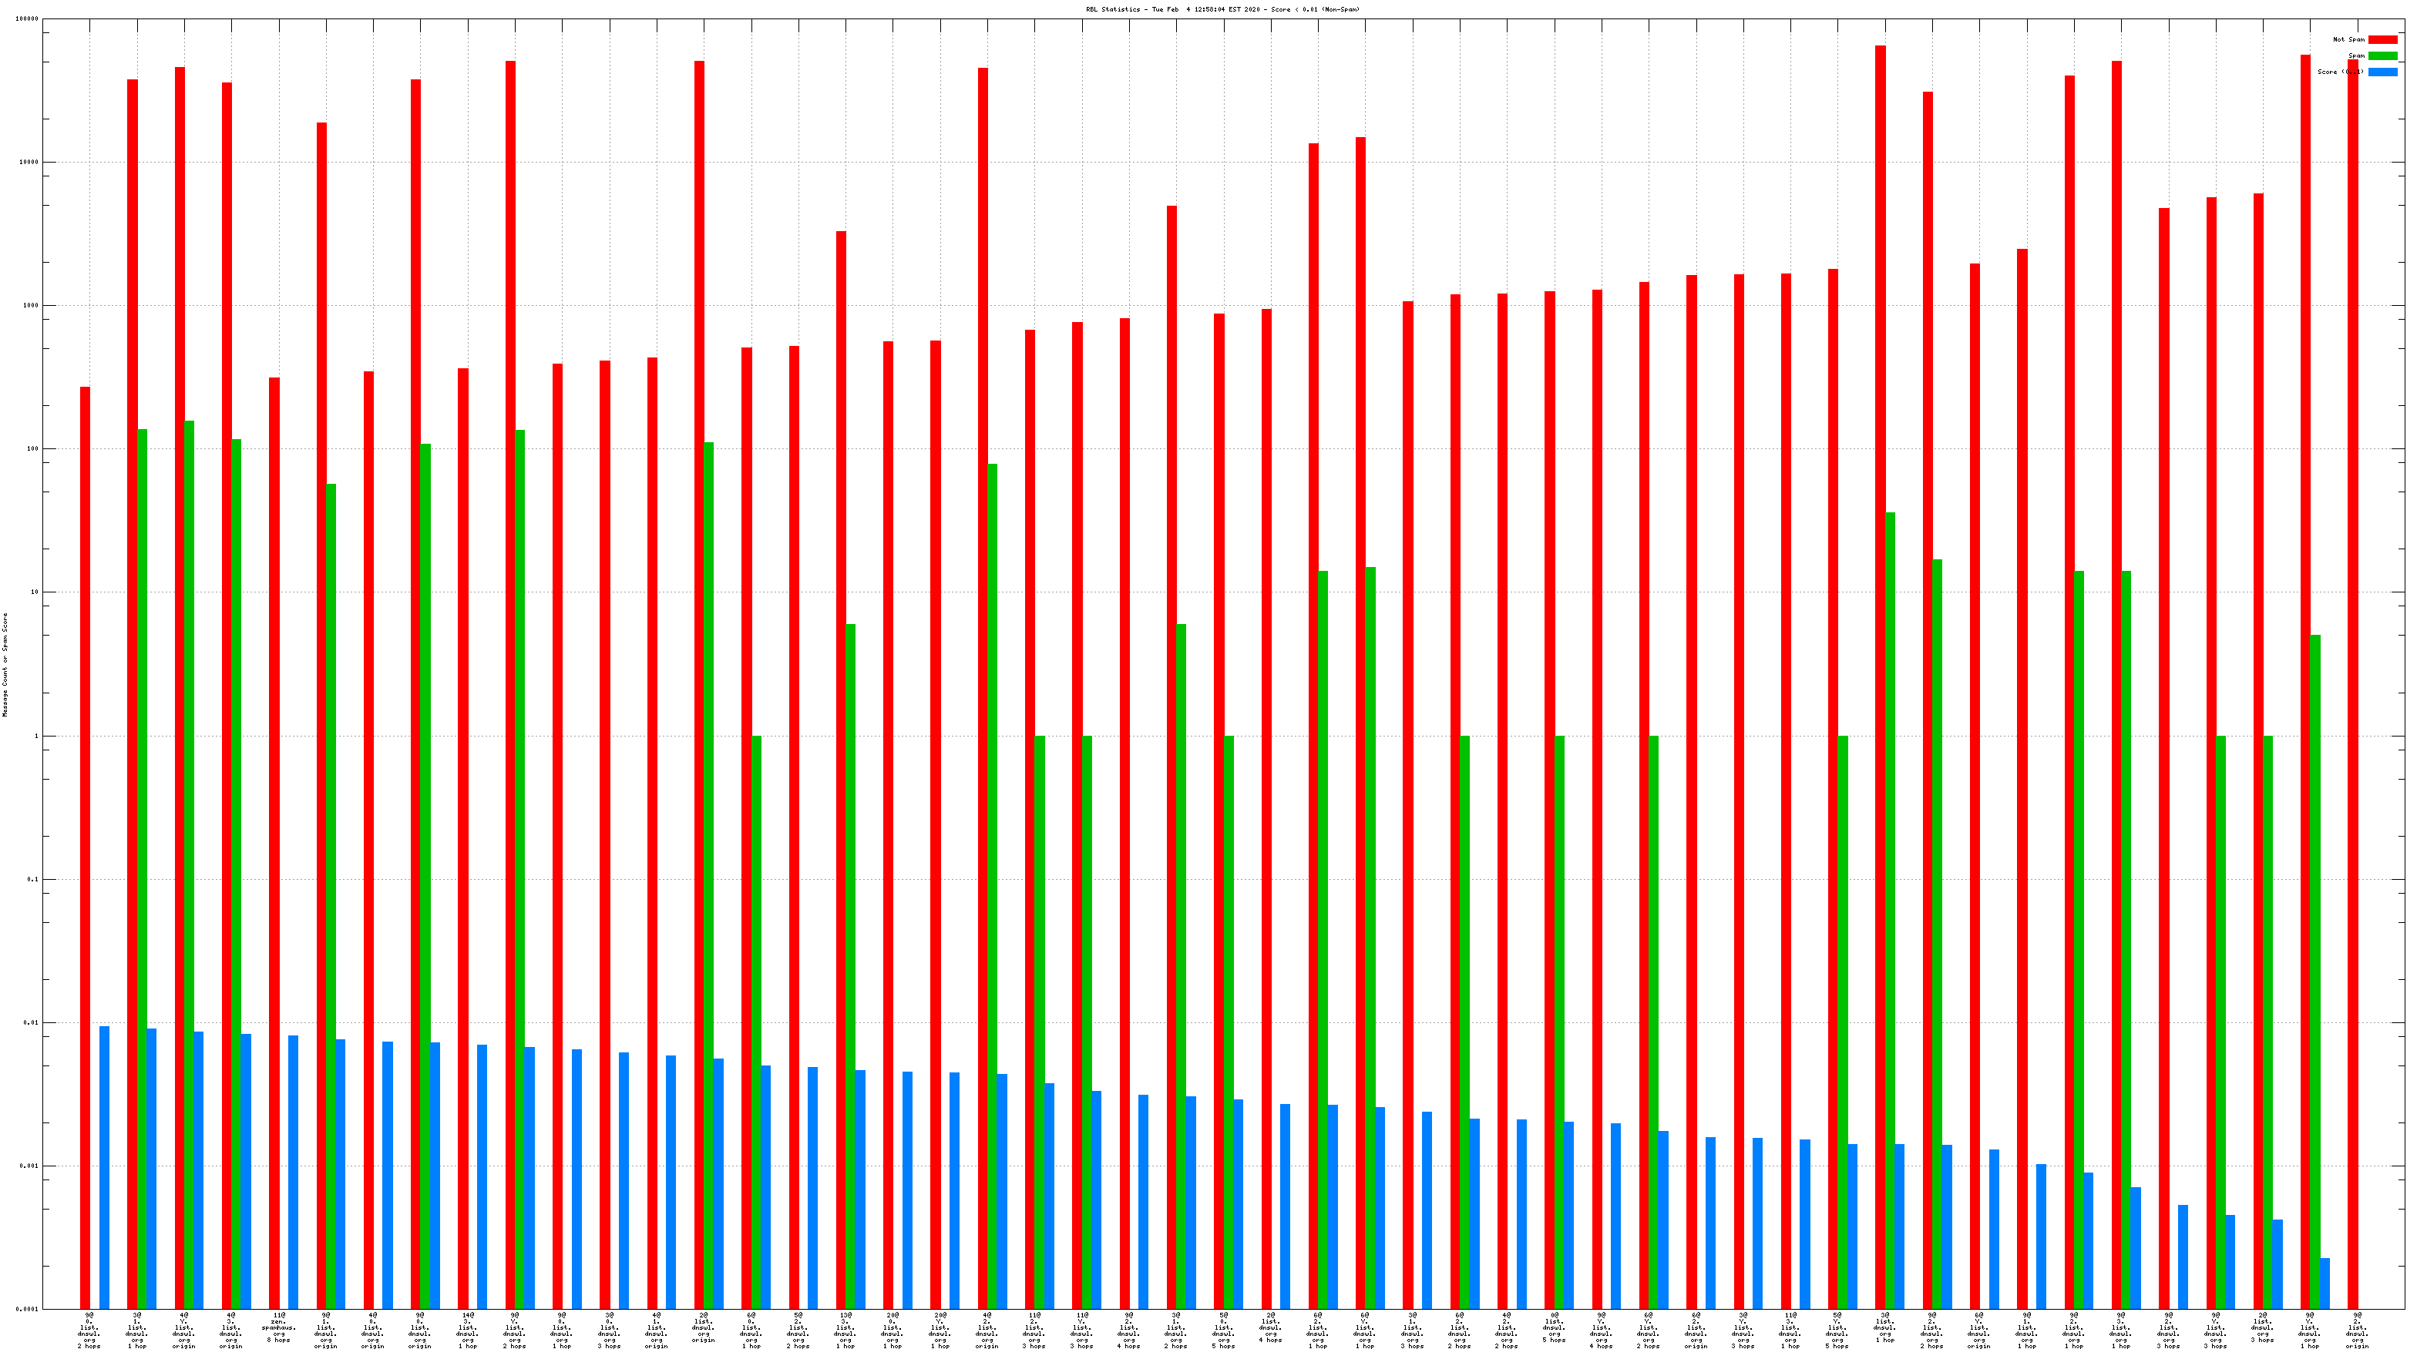Click the rightmost blue score bar

2324,1283
